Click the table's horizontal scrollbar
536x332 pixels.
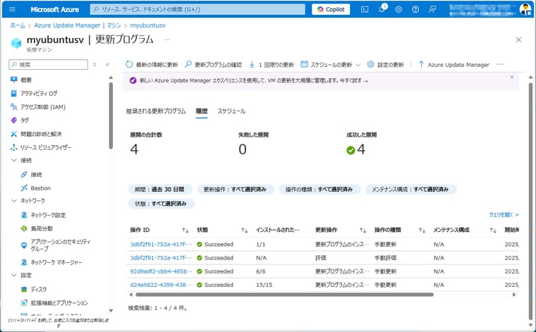coord(284,295)
